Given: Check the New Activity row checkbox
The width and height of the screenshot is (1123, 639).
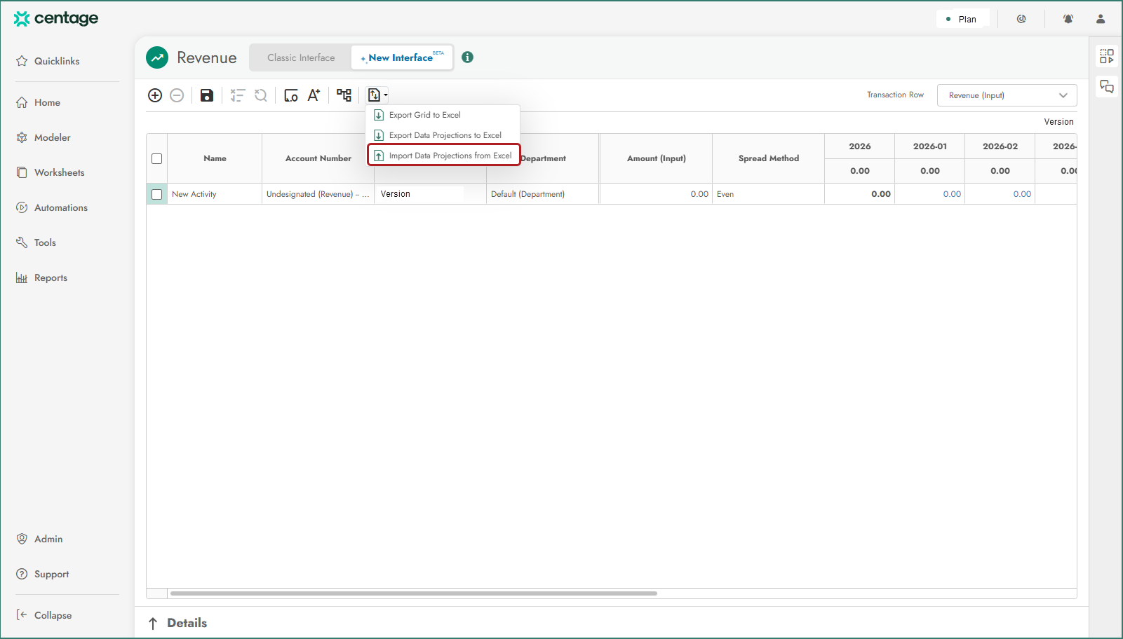Looking at the screenshot, I should (157, 194).
